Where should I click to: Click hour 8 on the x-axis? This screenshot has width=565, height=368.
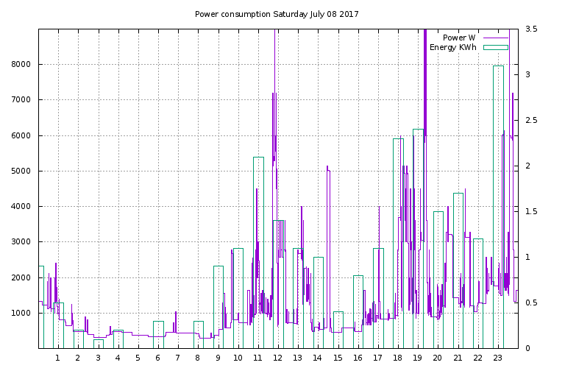[198, 358]
